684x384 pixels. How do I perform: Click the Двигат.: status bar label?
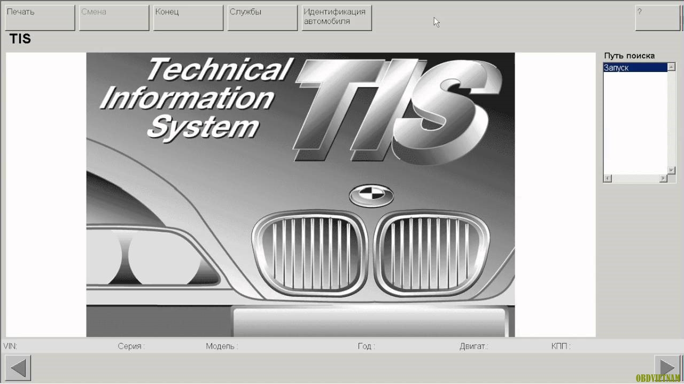click(474, 346)
